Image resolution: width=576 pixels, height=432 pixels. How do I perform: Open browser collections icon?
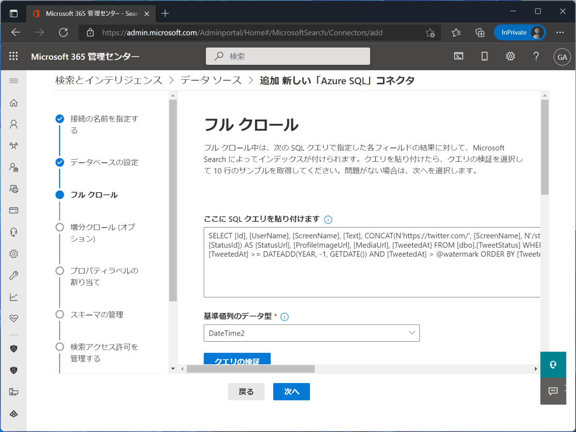tap(480, 33)
